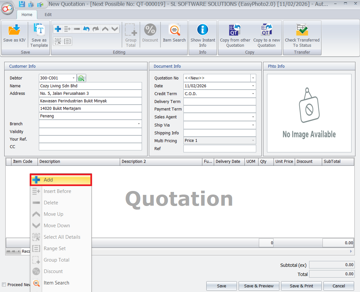
Task: Select Add from the context menu
Action: 61,180
